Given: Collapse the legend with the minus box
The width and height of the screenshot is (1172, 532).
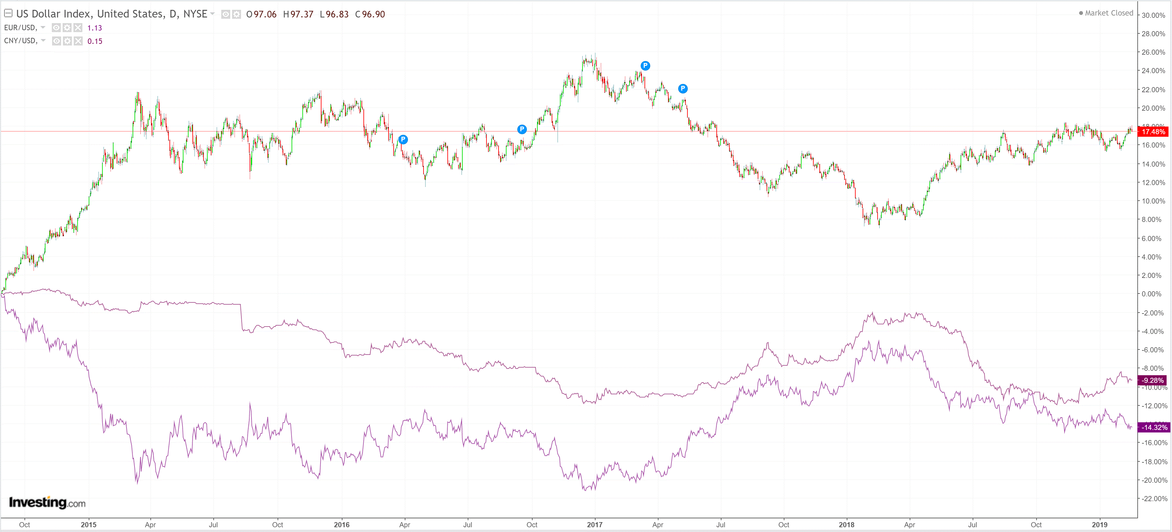Looking at the screenshot, I should 8,13.
